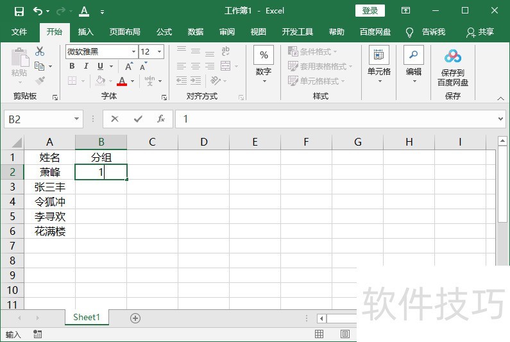The width and height of the screenshot is (510, 342).
Task: Decrease font size with smaller A icon
Action: click(143, 66)
